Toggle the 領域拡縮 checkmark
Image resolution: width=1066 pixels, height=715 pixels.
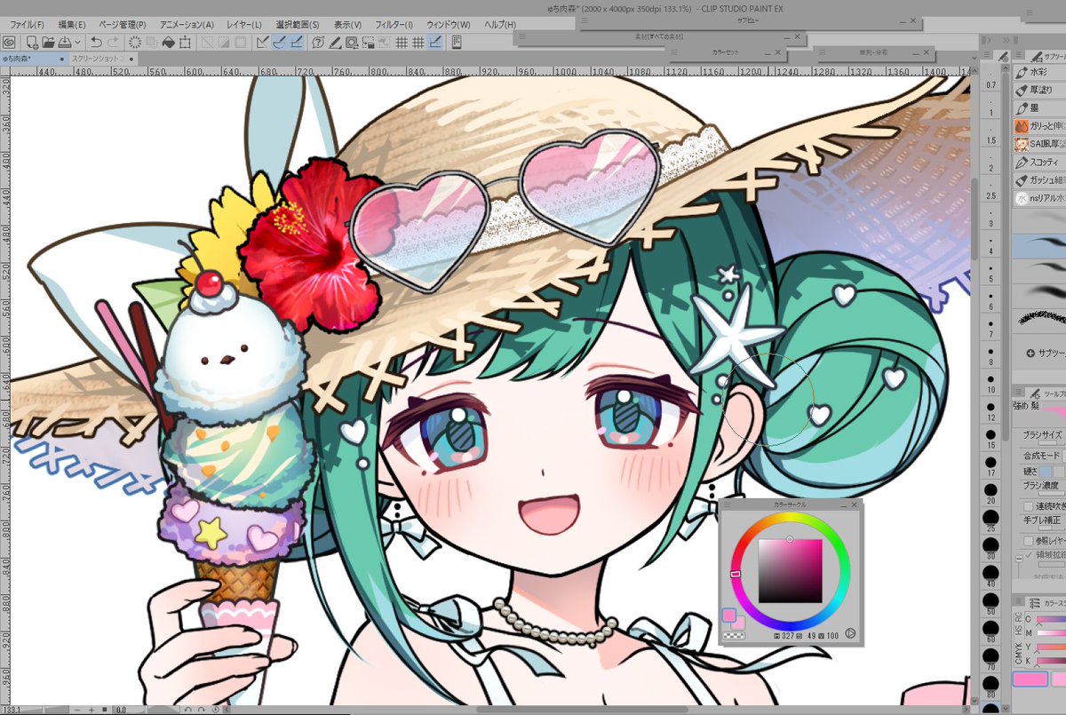tap(1029, 556)
